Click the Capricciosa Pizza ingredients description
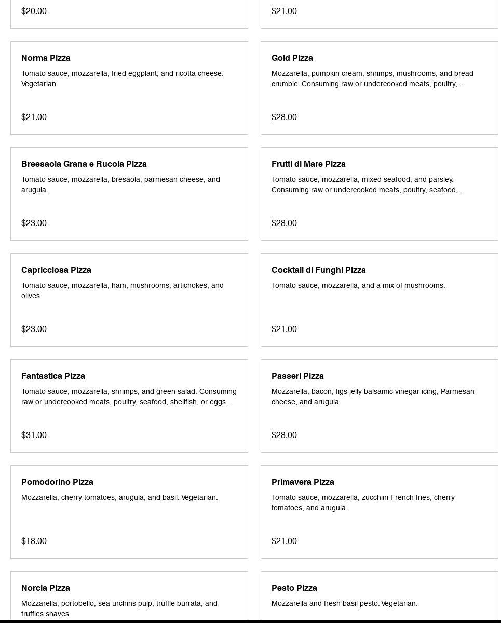This screenshot has width=501, height=623. 123,291
